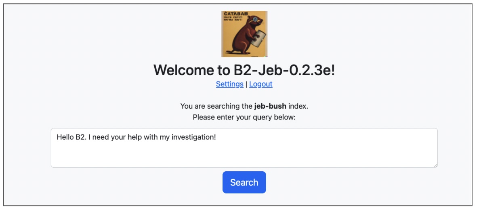Grab the text area resize handle

click(435, 165)
